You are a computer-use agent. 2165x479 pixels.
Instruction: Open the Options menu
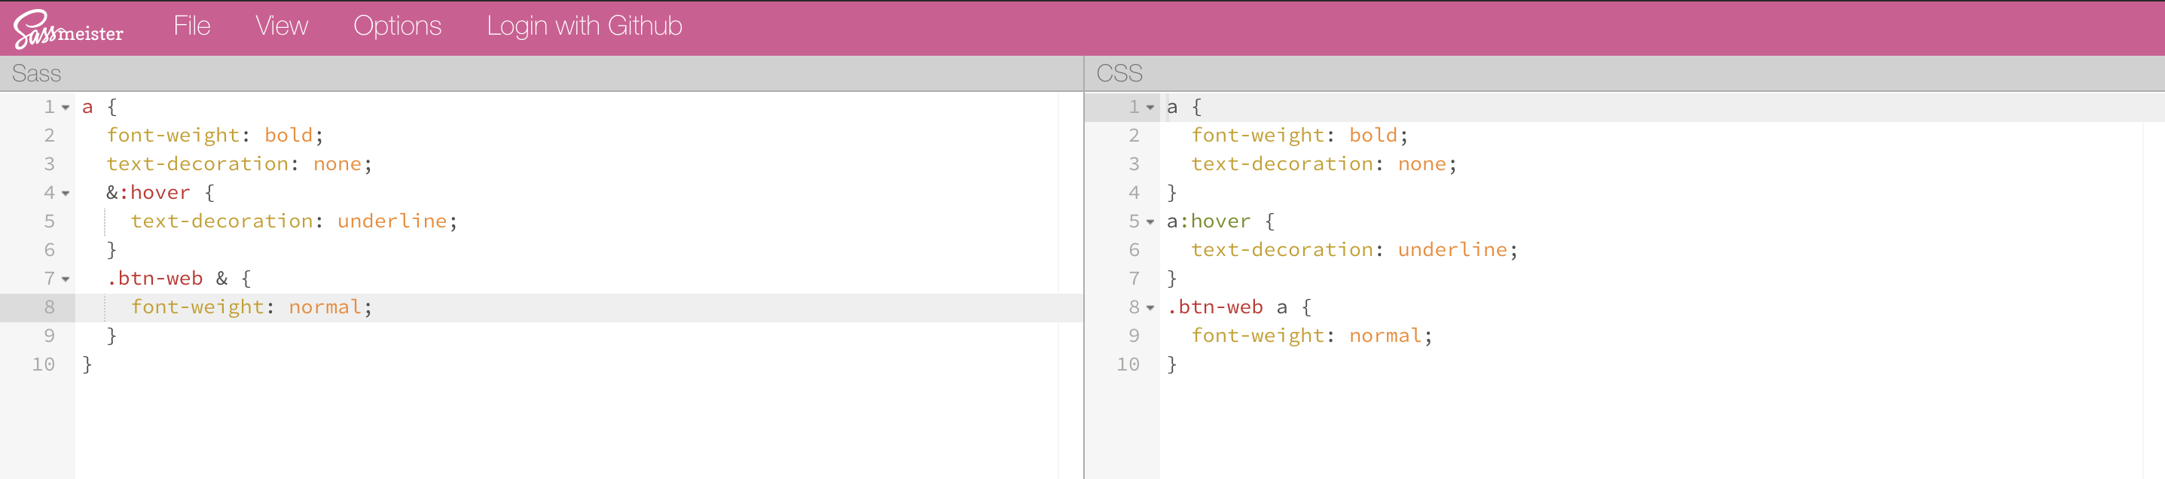coord(397,26)
